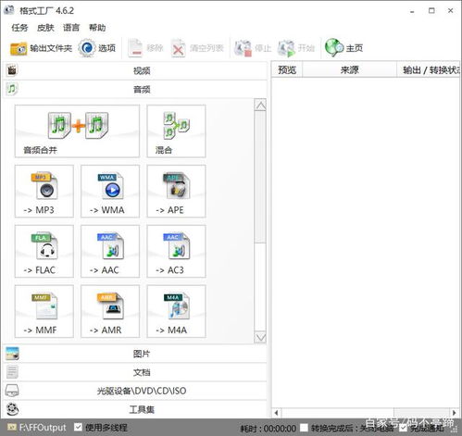Choose the WMA audio format tile
462x436 pixels.
click(110, 191)
